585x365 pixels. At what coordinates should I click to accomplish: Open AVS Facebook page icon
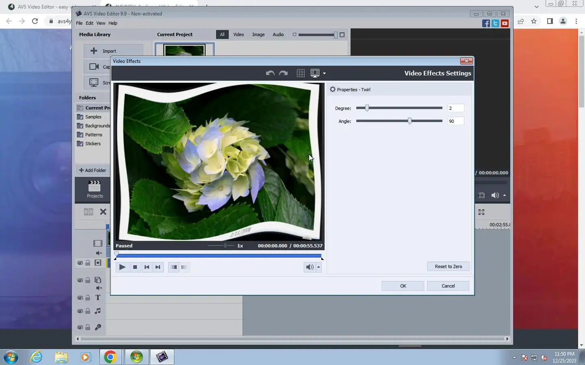486,24
